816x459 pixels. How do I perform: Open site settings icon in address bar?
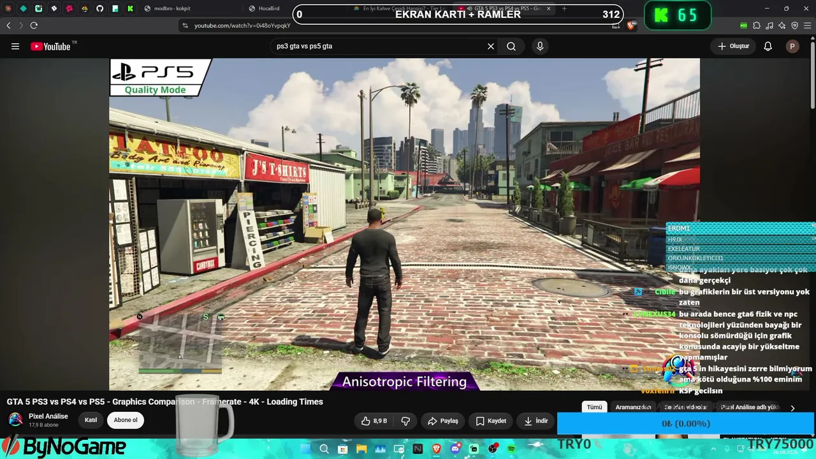185,25
